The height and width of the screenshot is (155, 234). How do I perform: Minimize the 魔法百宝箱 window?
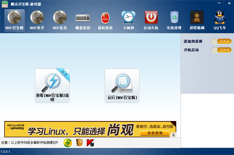219,3
